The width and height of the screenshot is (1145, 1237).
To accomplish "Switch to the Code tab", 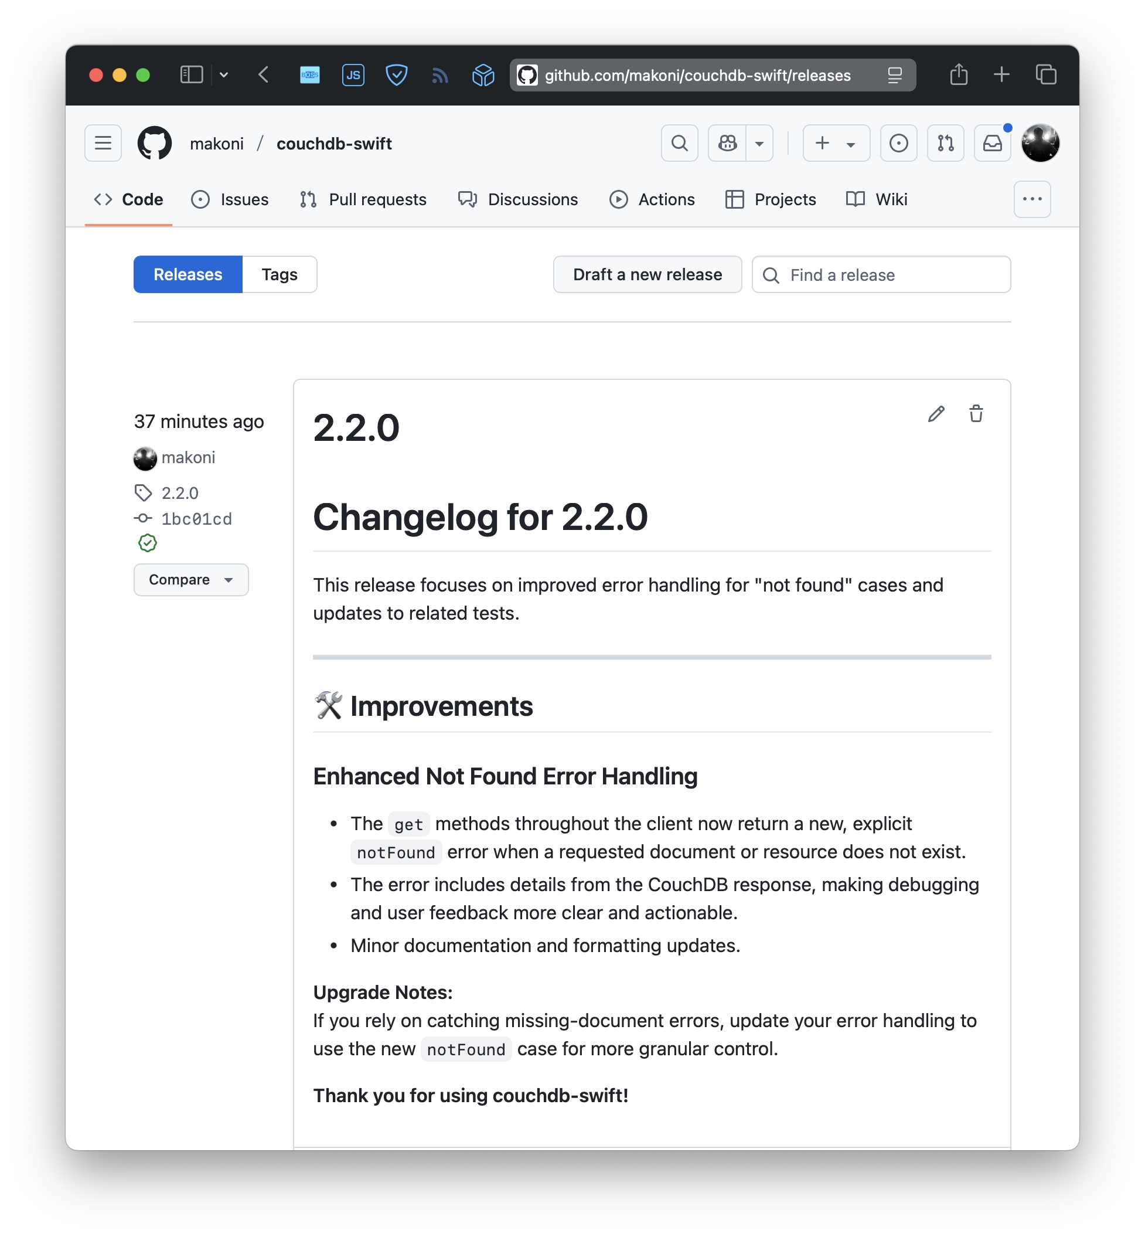I will 129,199.
